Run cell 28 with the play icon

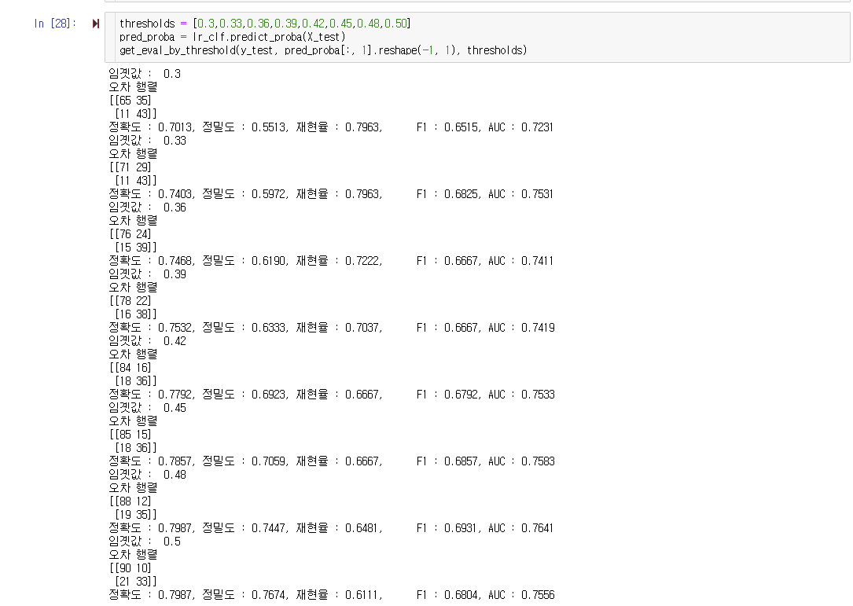click(x=96, y=24)
